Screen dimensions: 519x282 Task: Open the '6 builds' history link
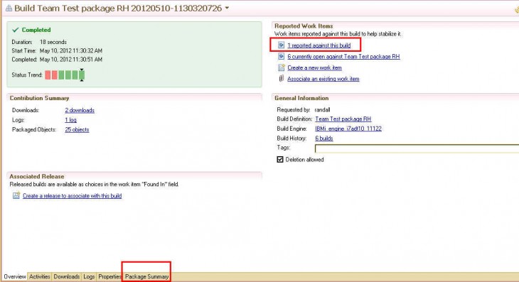click(x=324, y=139)
